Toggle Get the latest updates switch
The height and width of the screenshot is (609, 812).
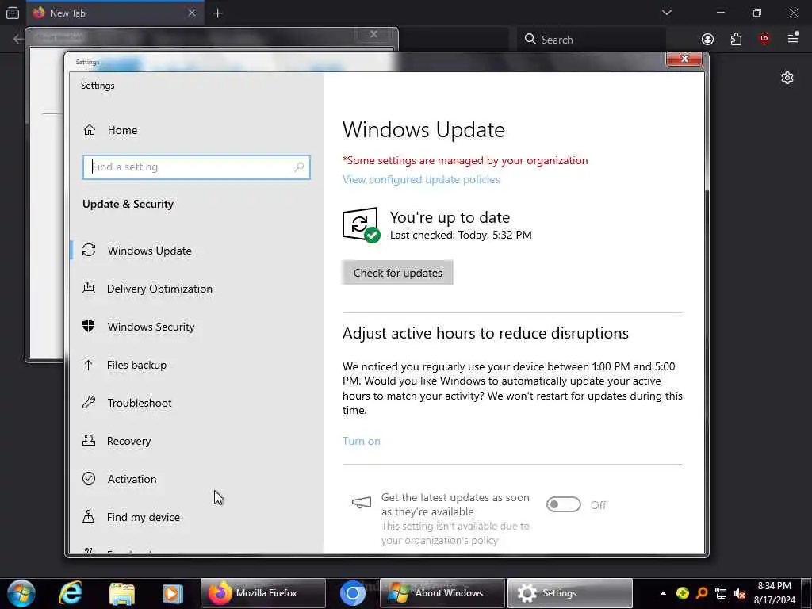pos(564,504)
